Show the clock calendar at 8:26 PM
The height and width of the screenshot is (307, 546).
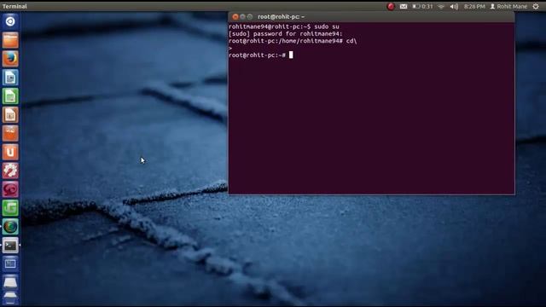[474, 6]
